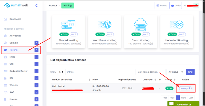Click the Cloud Hosting cloud icon
Image resolution: width=205 pixels, height=106 pixels.
pyautogui.click(x=140, y=24)
